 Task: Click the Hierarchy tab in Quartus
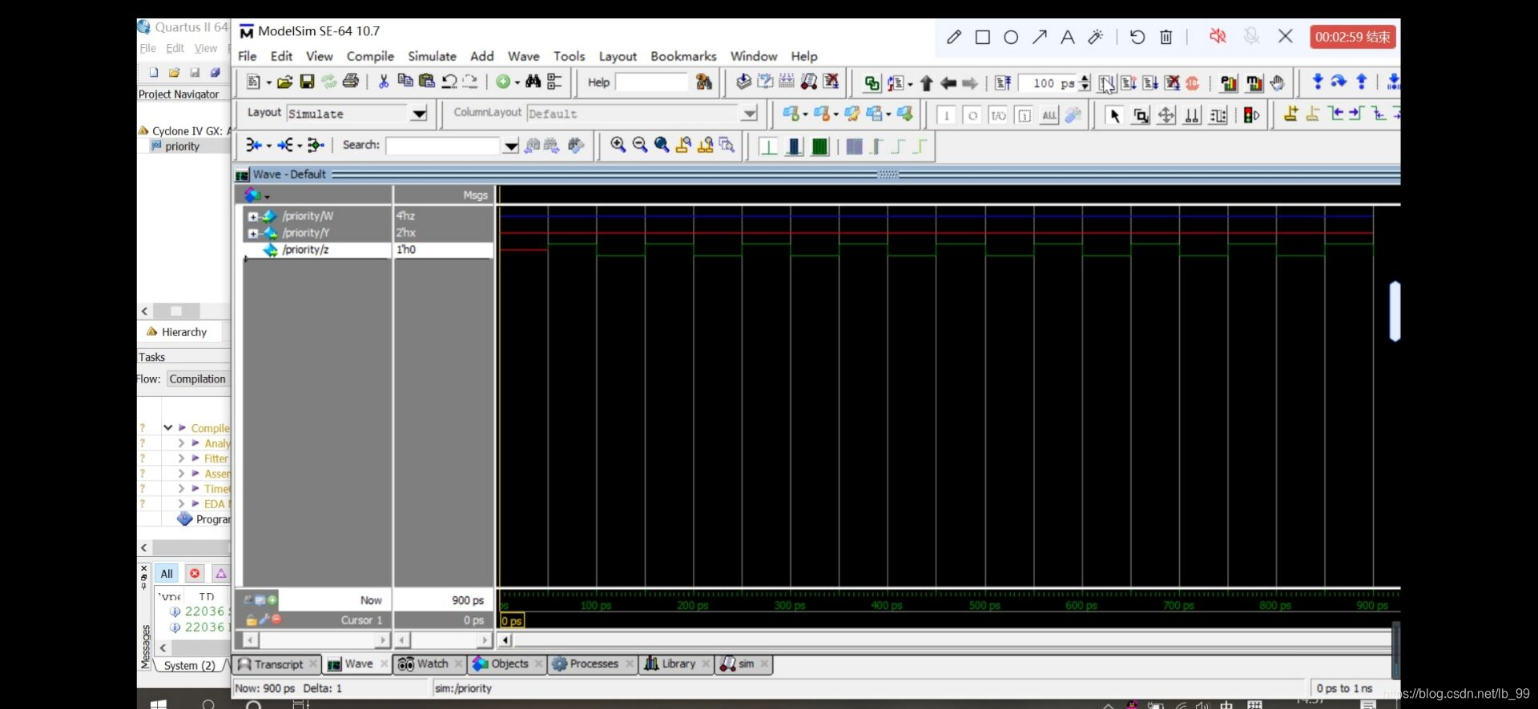(x=178, y=332)
